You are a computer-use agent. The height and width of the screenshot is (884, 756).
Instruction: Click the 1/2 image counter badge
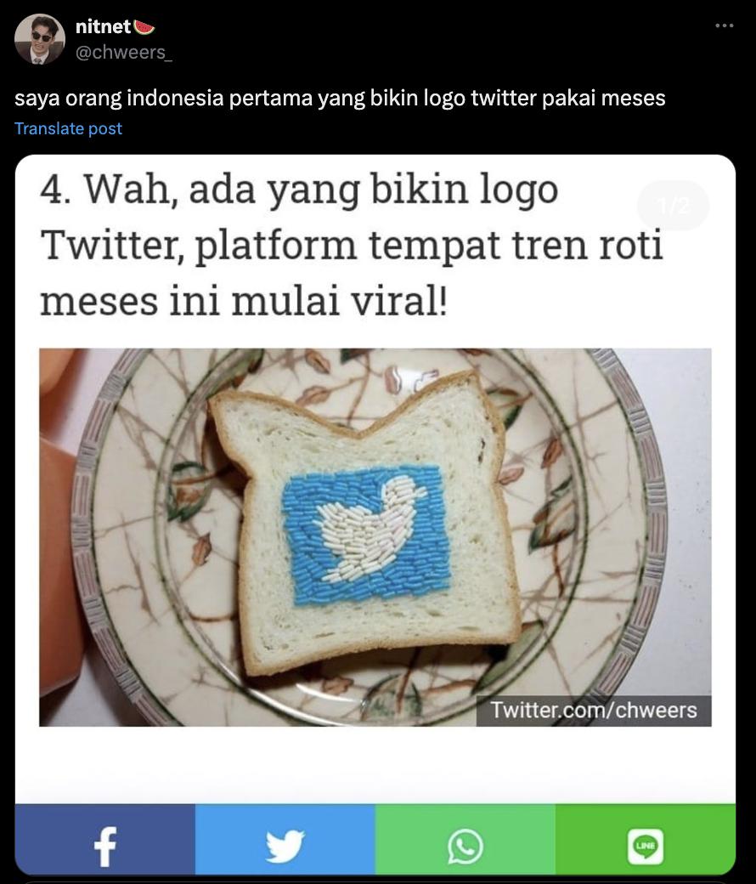[674, 206]
